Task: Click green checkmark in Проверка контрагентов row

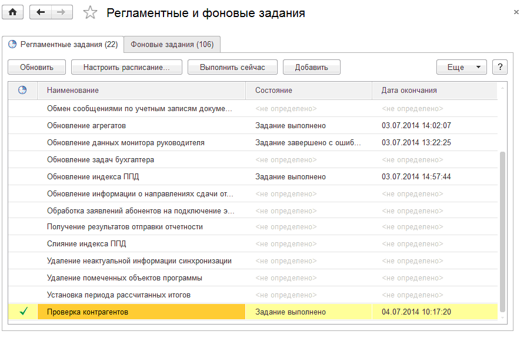Action: pos(24,312)
